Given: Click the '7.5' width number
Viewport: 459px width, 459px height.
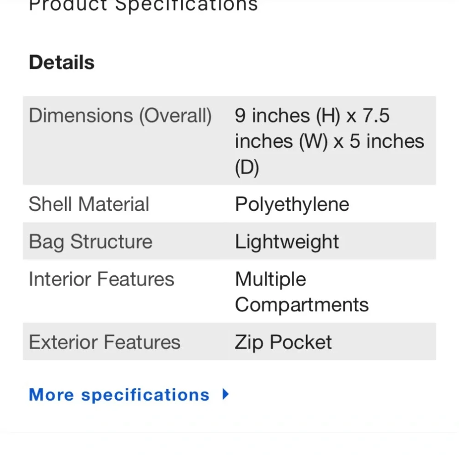Looking at the screenshot, I should pyautogui.click(x=376, y=116).
